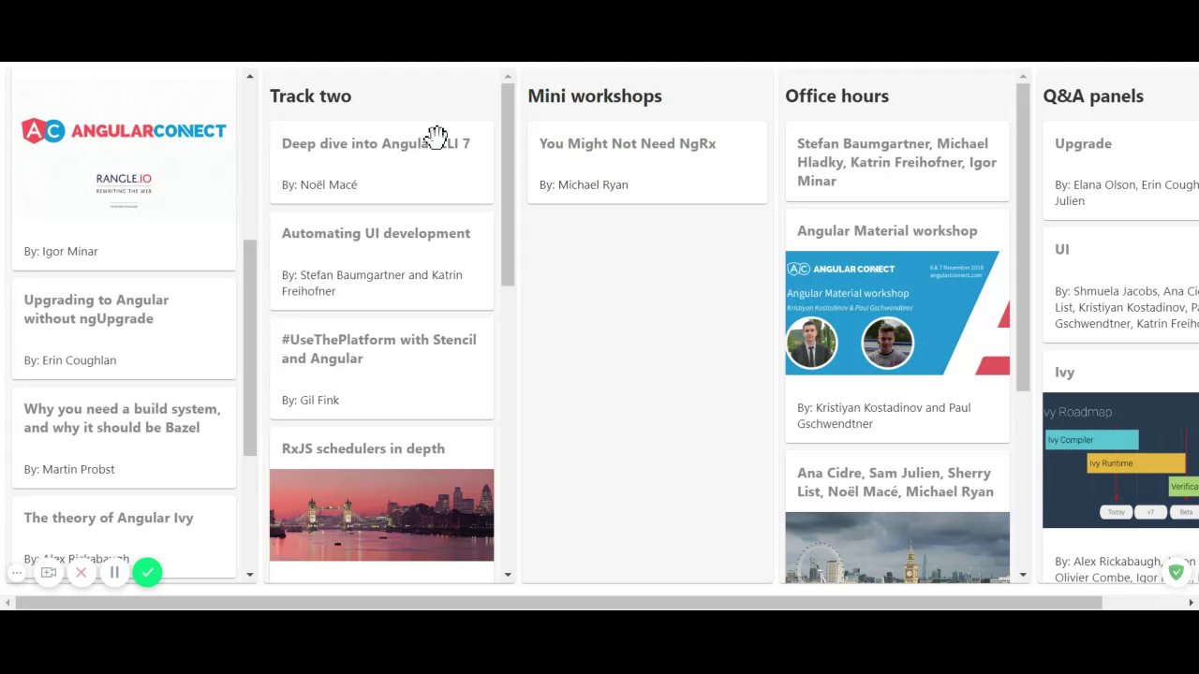Click Track two column's scroll-up arrow
The width and height of the screenshot is (1199, 674).
(508, 77)
